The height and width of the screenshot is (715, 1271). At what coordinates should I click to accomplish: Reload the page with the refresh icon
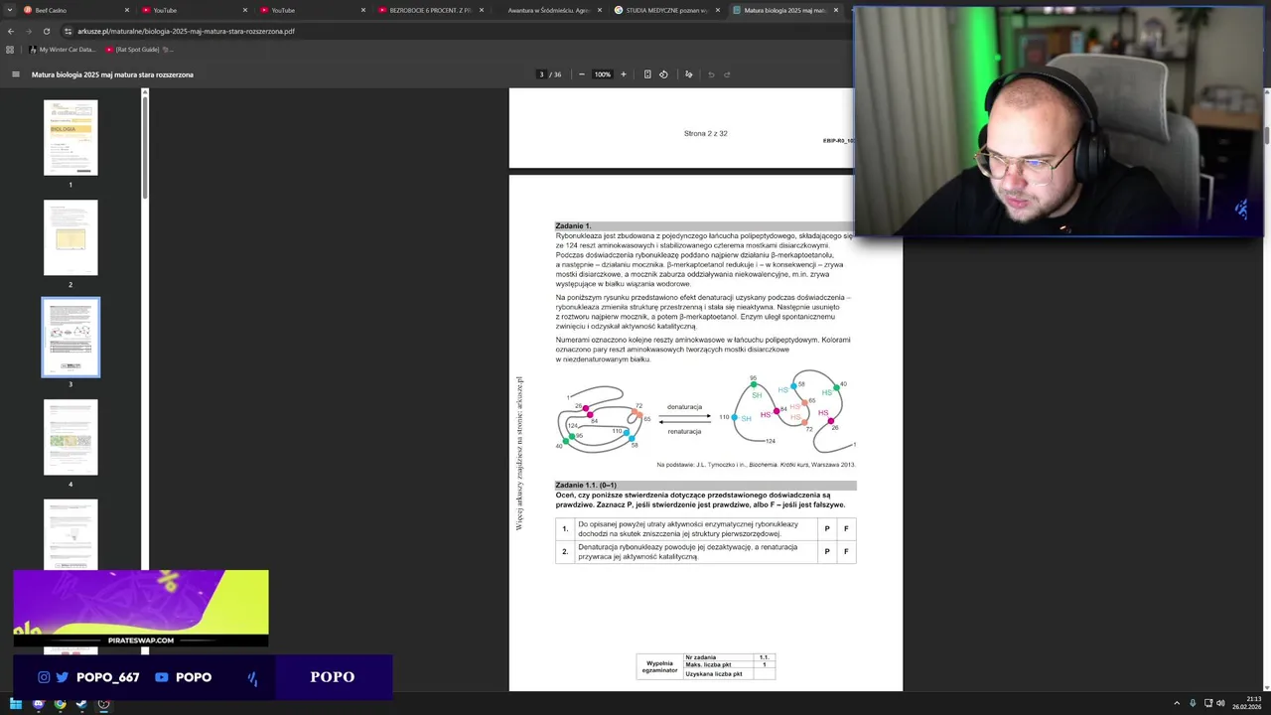click(x=46, y=31)
